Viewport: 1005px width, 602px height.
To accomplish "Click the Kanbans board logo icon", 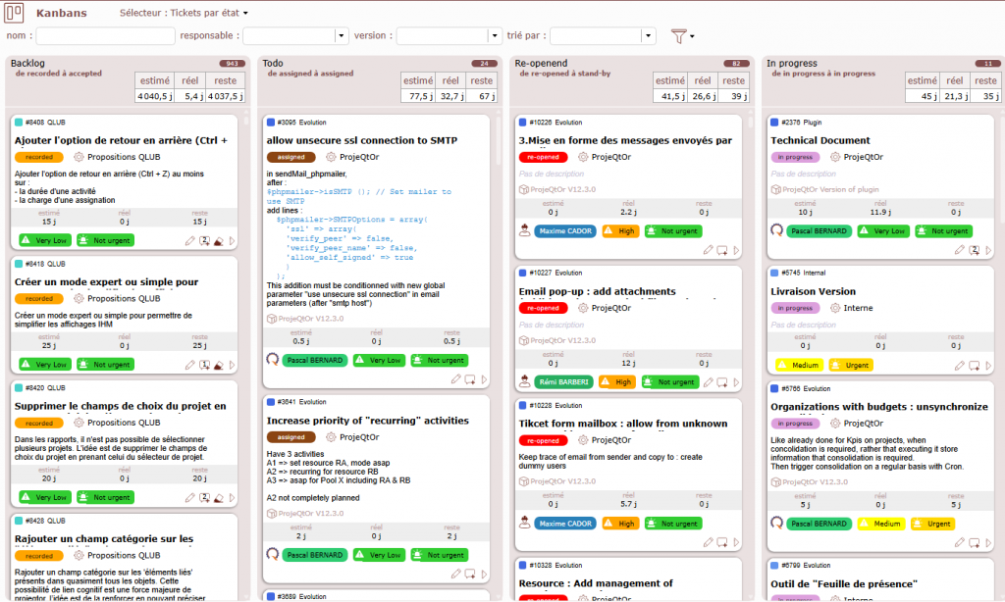I will [15, 13].
